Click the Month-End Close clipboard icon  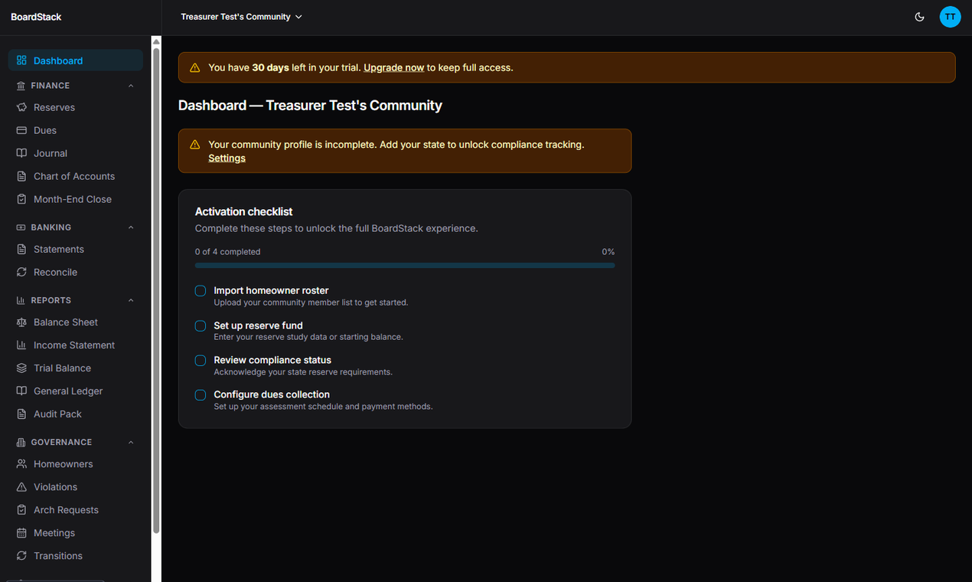(x=21, y=199)
